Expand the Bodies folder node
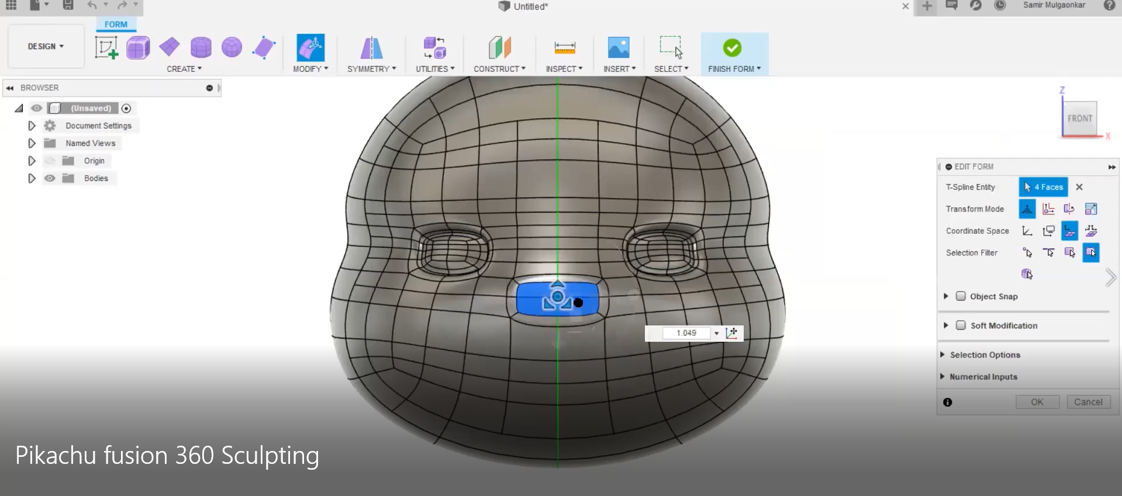Viewport: 1122px width, 496px height. [32, 178]
